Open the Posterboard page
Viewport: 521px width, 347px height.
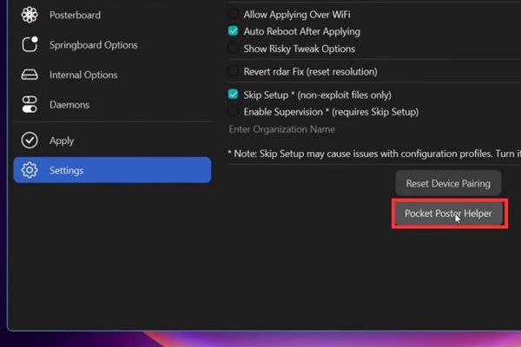tap(75, 15)
